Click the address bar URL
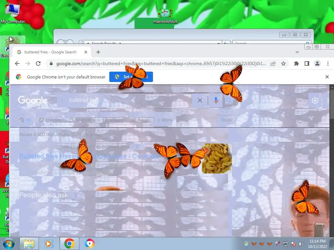The width and height of the screenshot is (334, 250). [x=161, y=63]
